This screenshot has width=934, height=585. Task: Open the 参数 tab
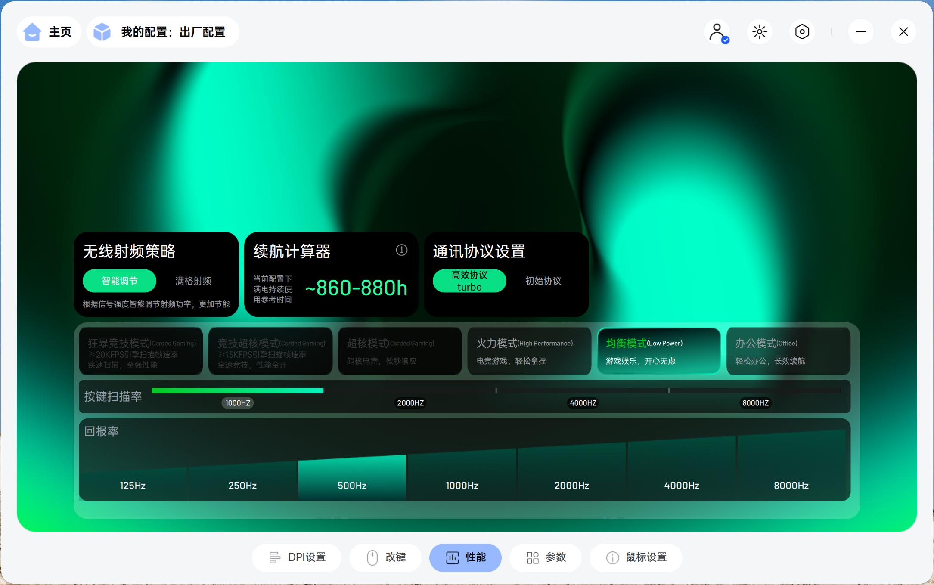point(546,557)
